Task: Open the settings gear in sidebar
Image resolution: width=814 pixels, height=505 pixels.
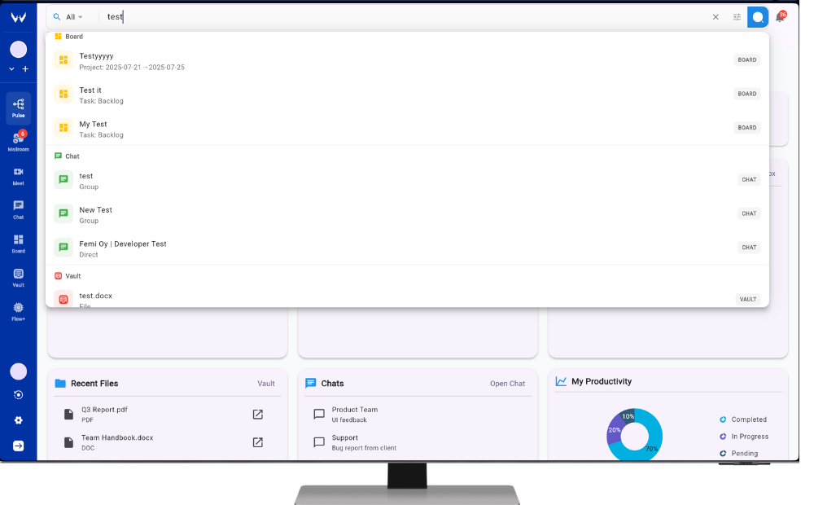Action: (x=18, y=420)
